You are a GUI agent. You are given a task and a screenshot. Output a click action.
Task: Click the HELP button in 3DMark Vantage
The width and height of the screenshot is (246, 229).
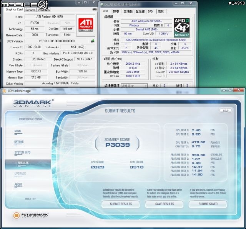coord(226,111)
